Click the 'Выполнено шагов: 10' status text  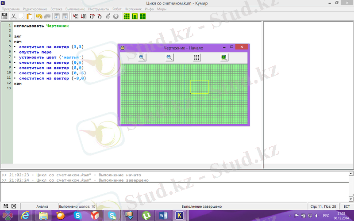[77, 206]
